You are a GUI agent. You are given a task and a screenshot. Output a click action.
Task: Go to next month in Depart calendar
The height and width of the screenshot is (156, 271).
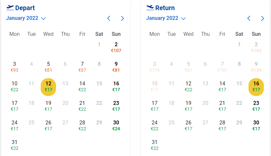pyautogui.click(x=122, y=18)
